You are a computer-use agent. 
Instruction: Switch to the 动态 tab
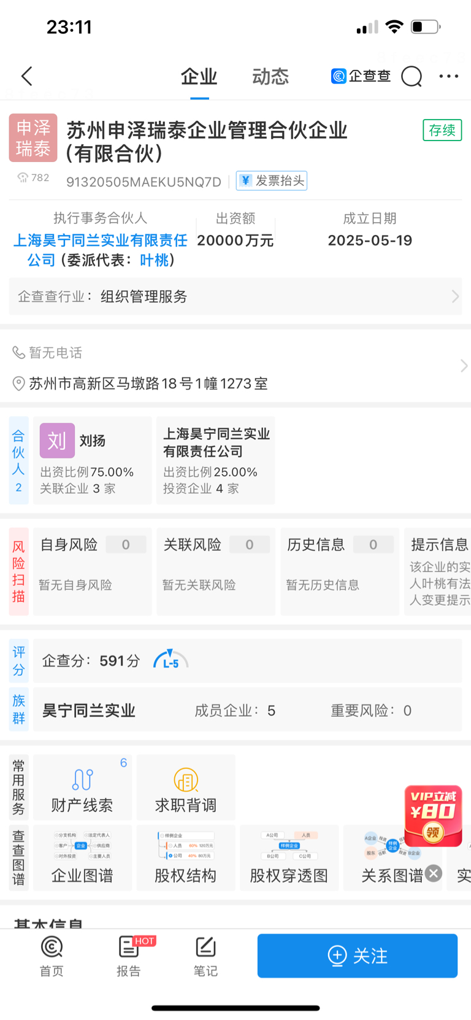coord(270,77)
